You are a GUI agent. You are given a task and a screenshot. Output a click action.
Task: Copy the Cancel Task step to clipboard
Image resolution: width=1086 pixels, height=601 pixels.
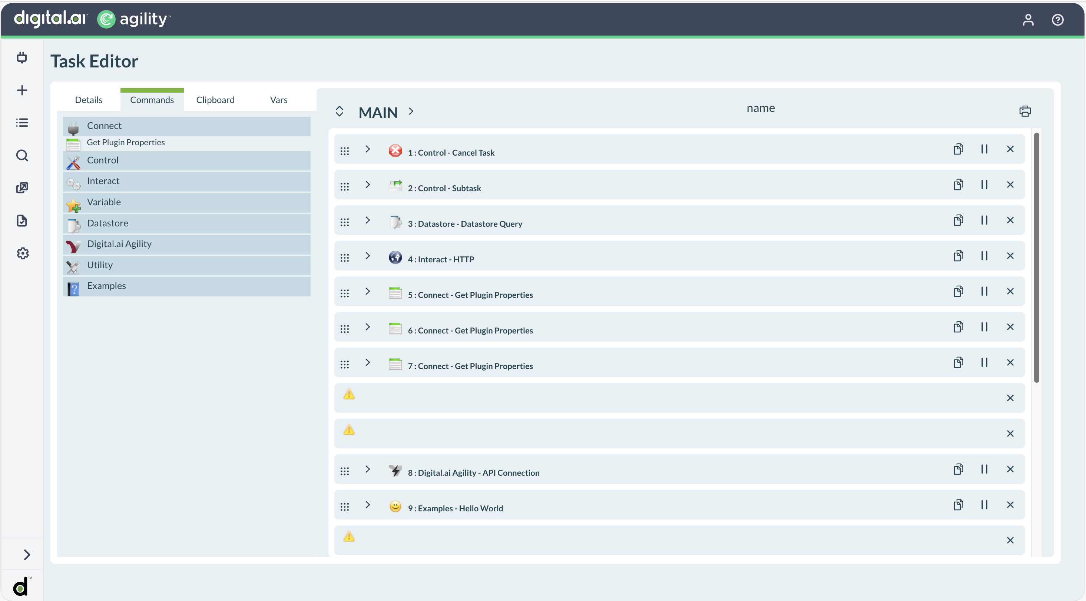point(958,149)
